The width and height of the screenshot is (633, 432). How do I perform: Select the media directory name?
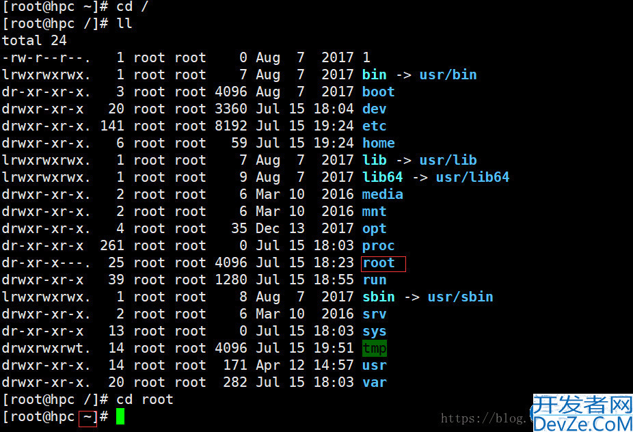tap(383, 195)
